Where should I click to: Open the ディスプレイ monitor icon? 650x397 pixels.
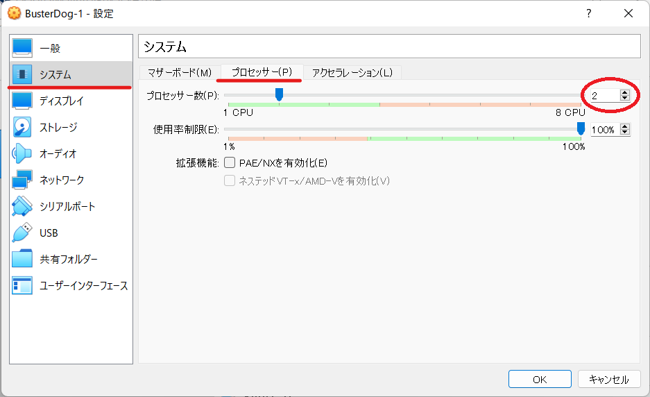click(x=22, y=101)
